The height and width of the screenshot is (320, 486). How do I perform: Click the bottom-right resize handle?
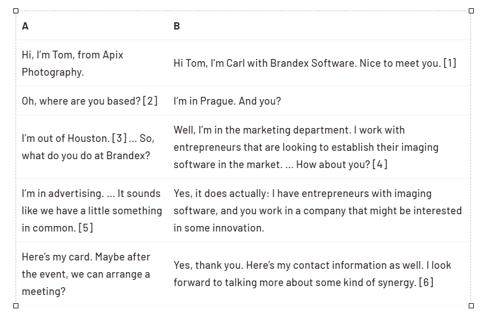(x=471, y=306)
